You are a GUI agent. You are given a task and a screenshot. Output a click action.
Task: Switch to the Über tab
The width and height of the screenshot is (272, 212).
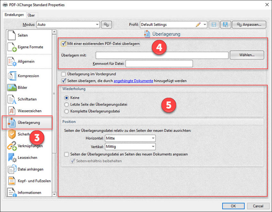31,15
